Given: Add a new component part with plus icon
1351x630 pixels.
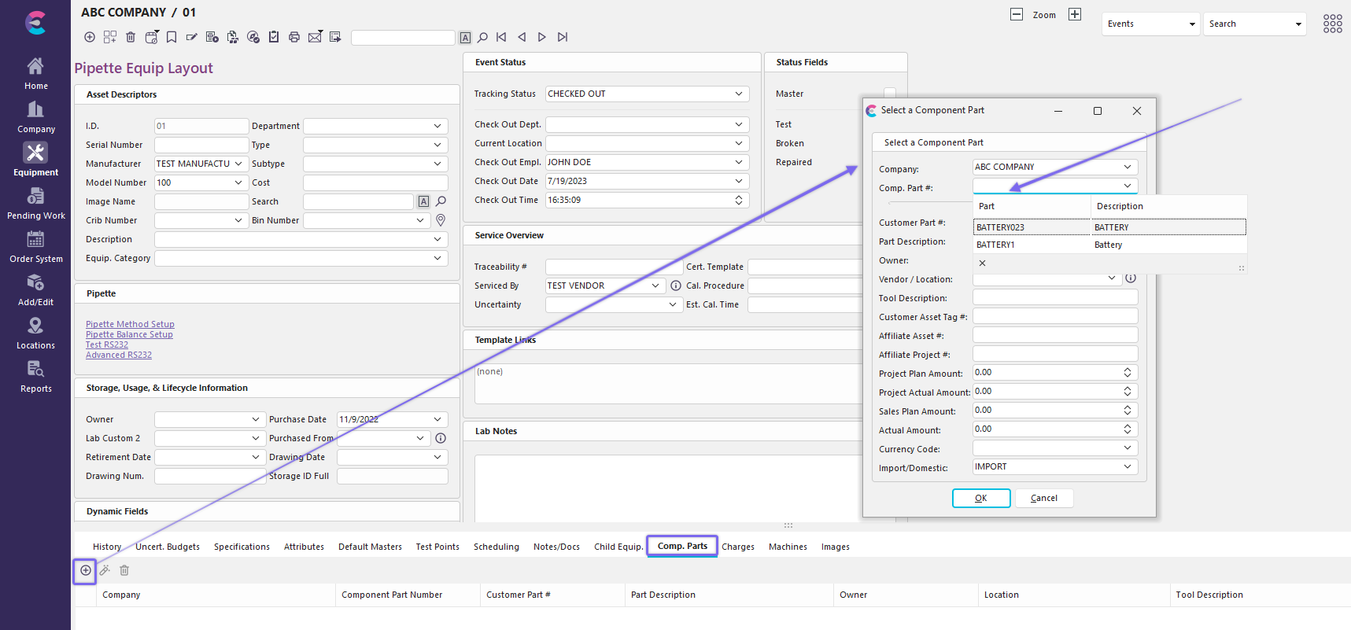Looking at the screenshot, I should 86,570.
